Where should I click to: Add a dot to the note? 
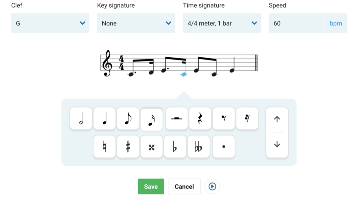tap(224, 147)
